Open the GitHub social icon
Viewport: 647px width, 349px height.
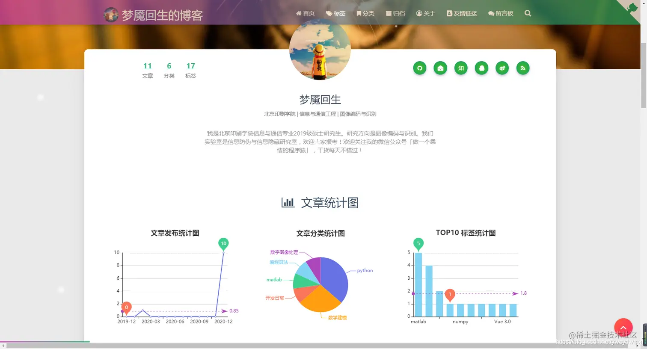(x=420, y=68)
